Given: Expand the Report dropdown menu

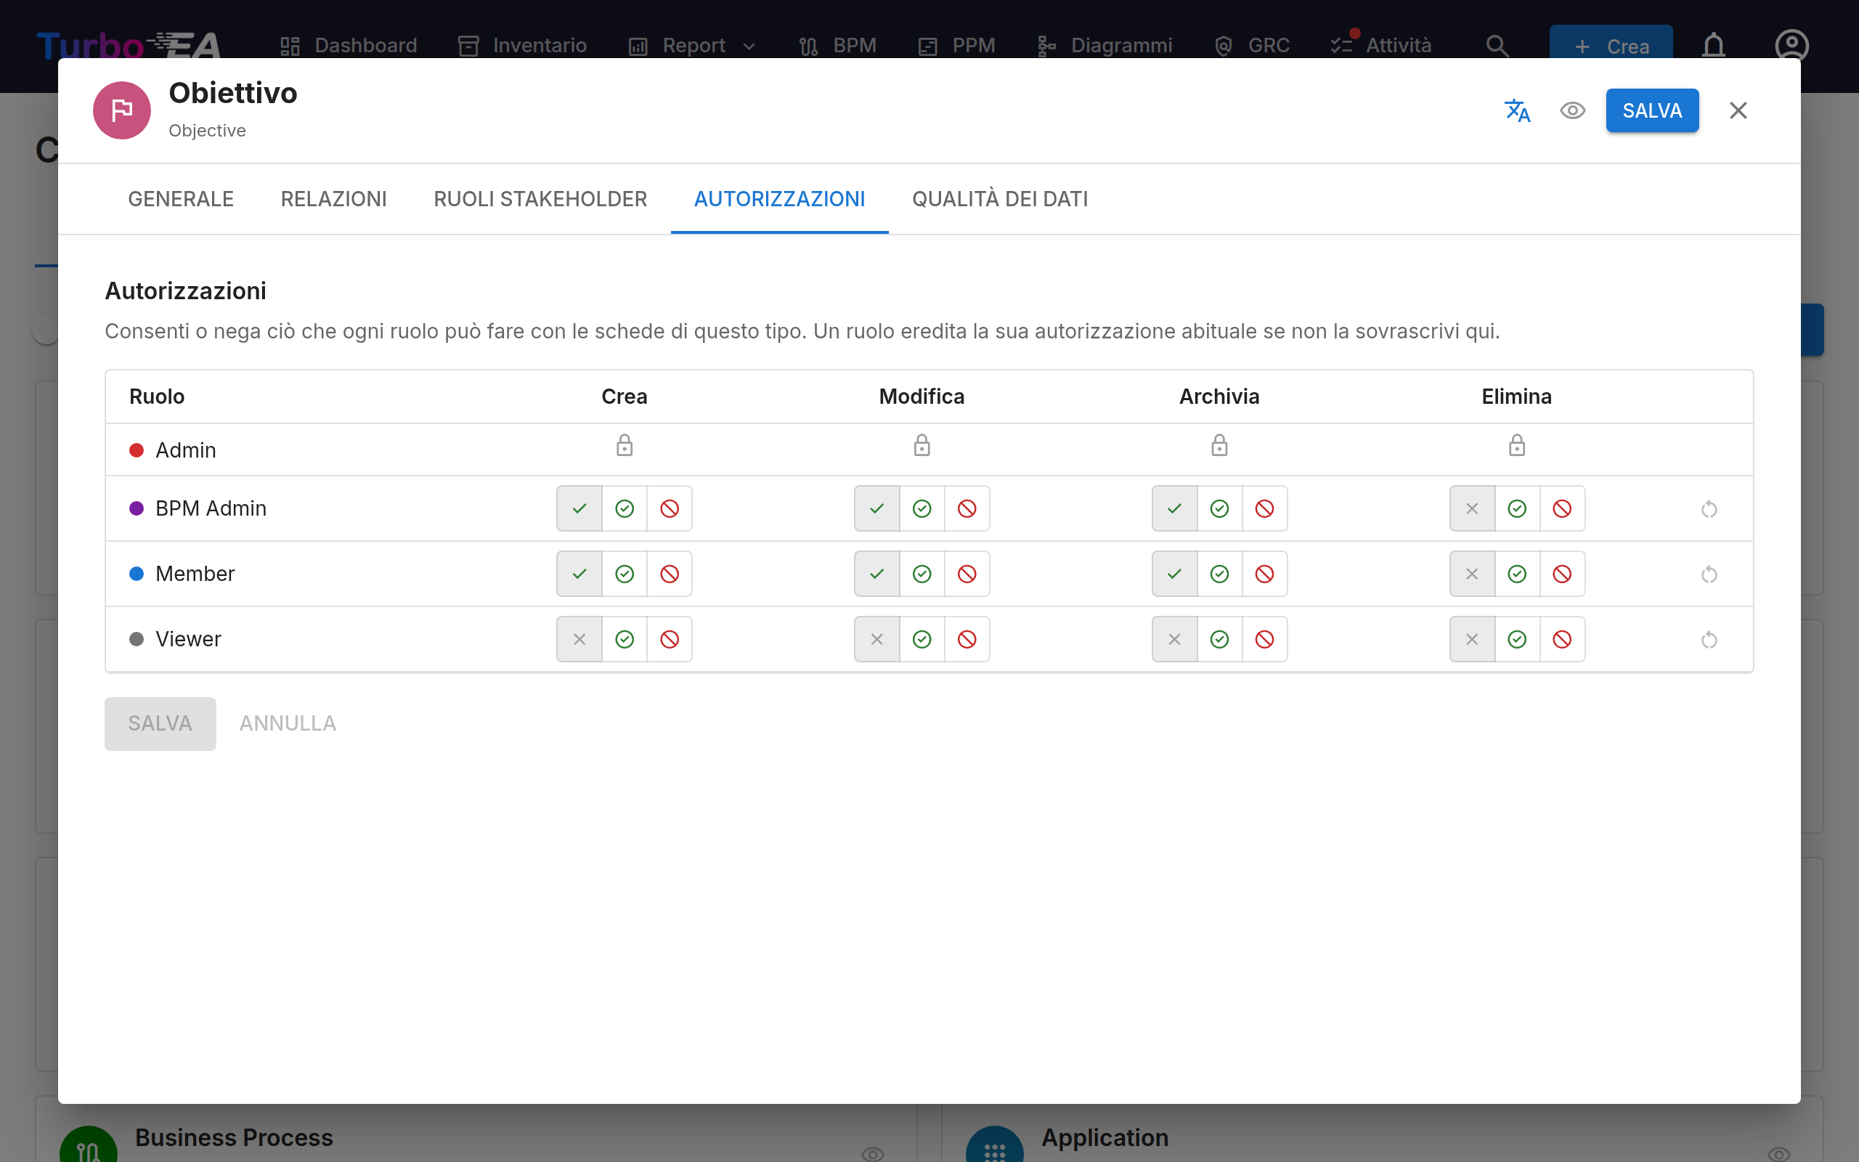Looking at the screenshot, I should pyautogui.click(x=692, y=46).
